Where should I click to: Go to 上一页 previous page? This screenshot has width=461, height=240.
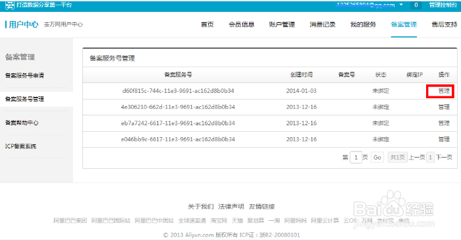417,158
